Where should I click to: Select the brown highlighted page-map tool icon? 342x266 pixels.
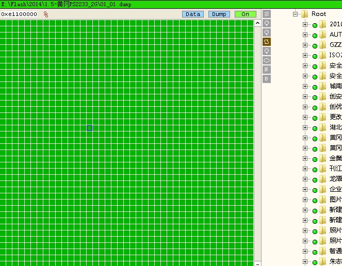(x=267, y=42)
